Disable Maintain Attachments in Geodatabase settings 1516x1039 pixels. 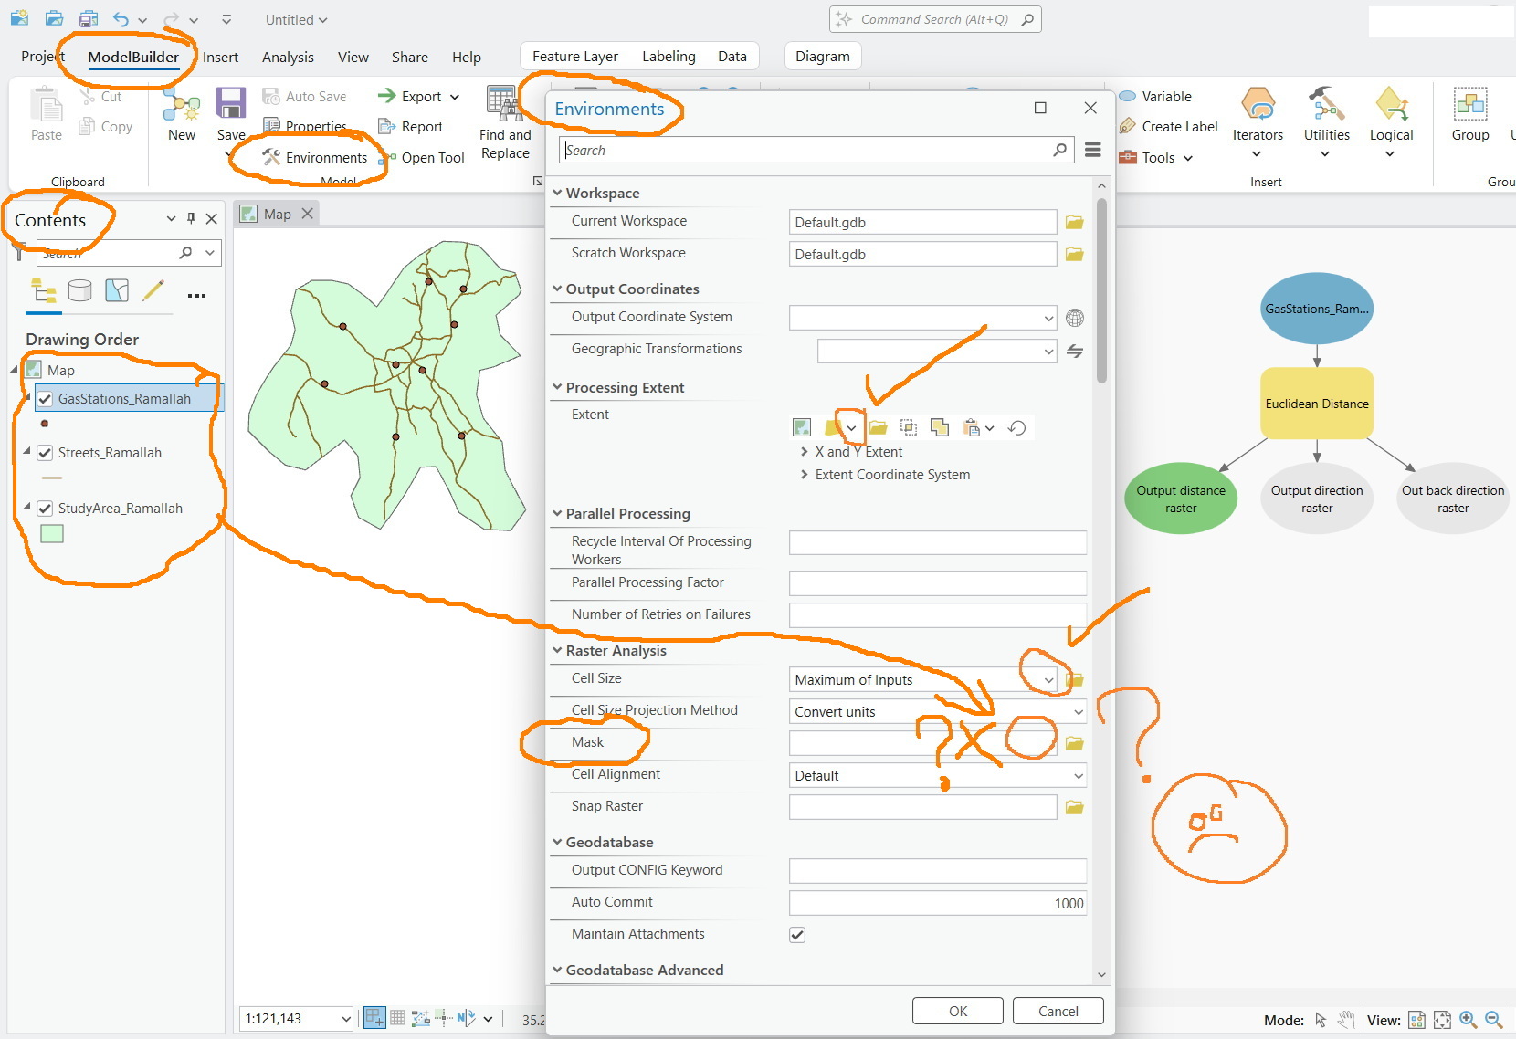click(797, 934)
